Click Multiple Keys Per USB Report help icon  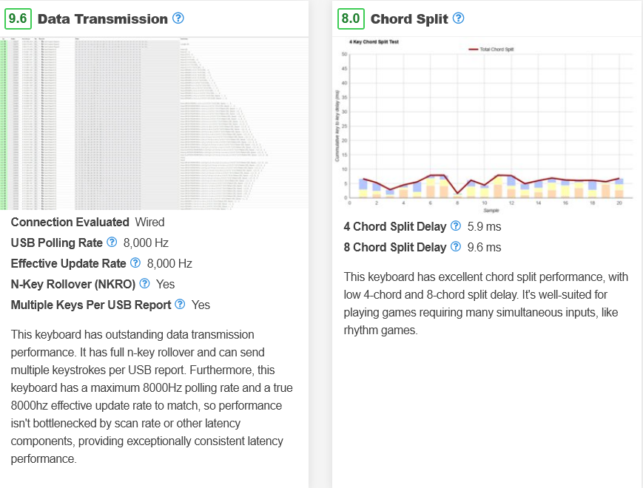click(180, 305)
